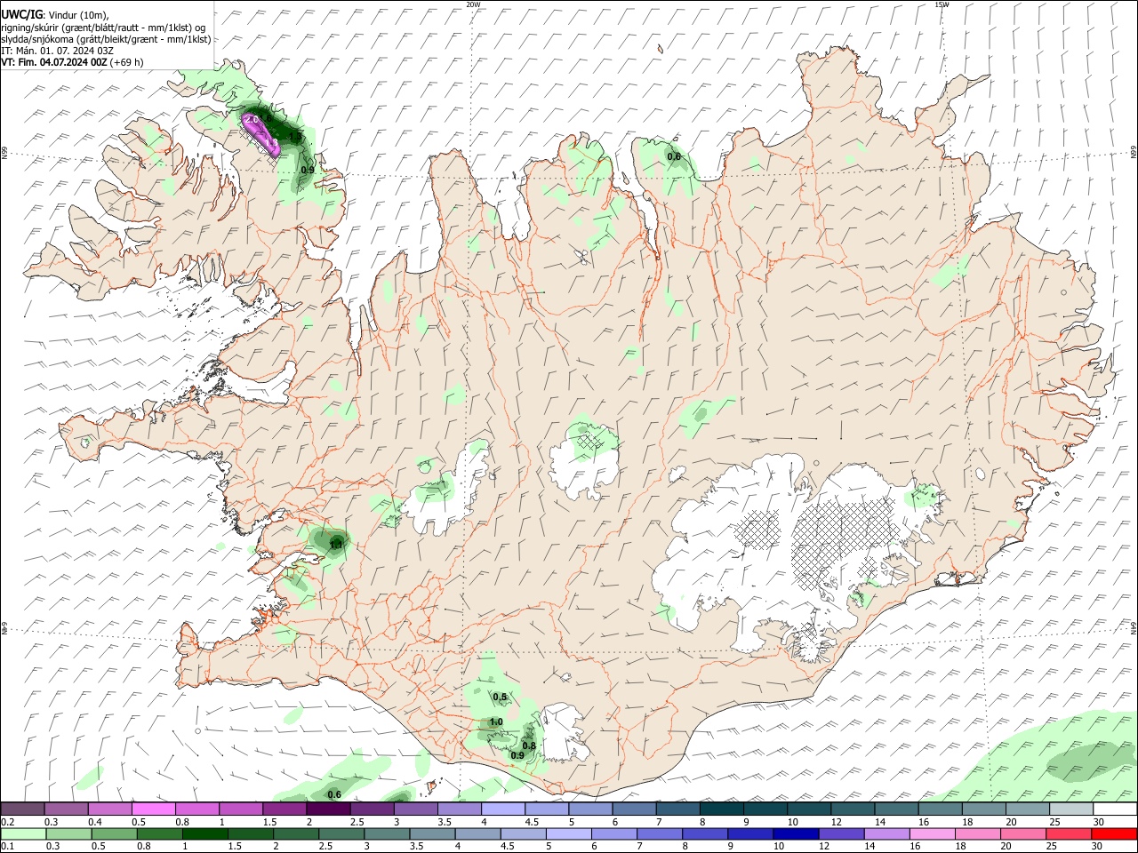Viewport: 1138px width, 853px height.
Task: Click the 'slydda/snjókoma' legend description line
Action: click(106, 39)
